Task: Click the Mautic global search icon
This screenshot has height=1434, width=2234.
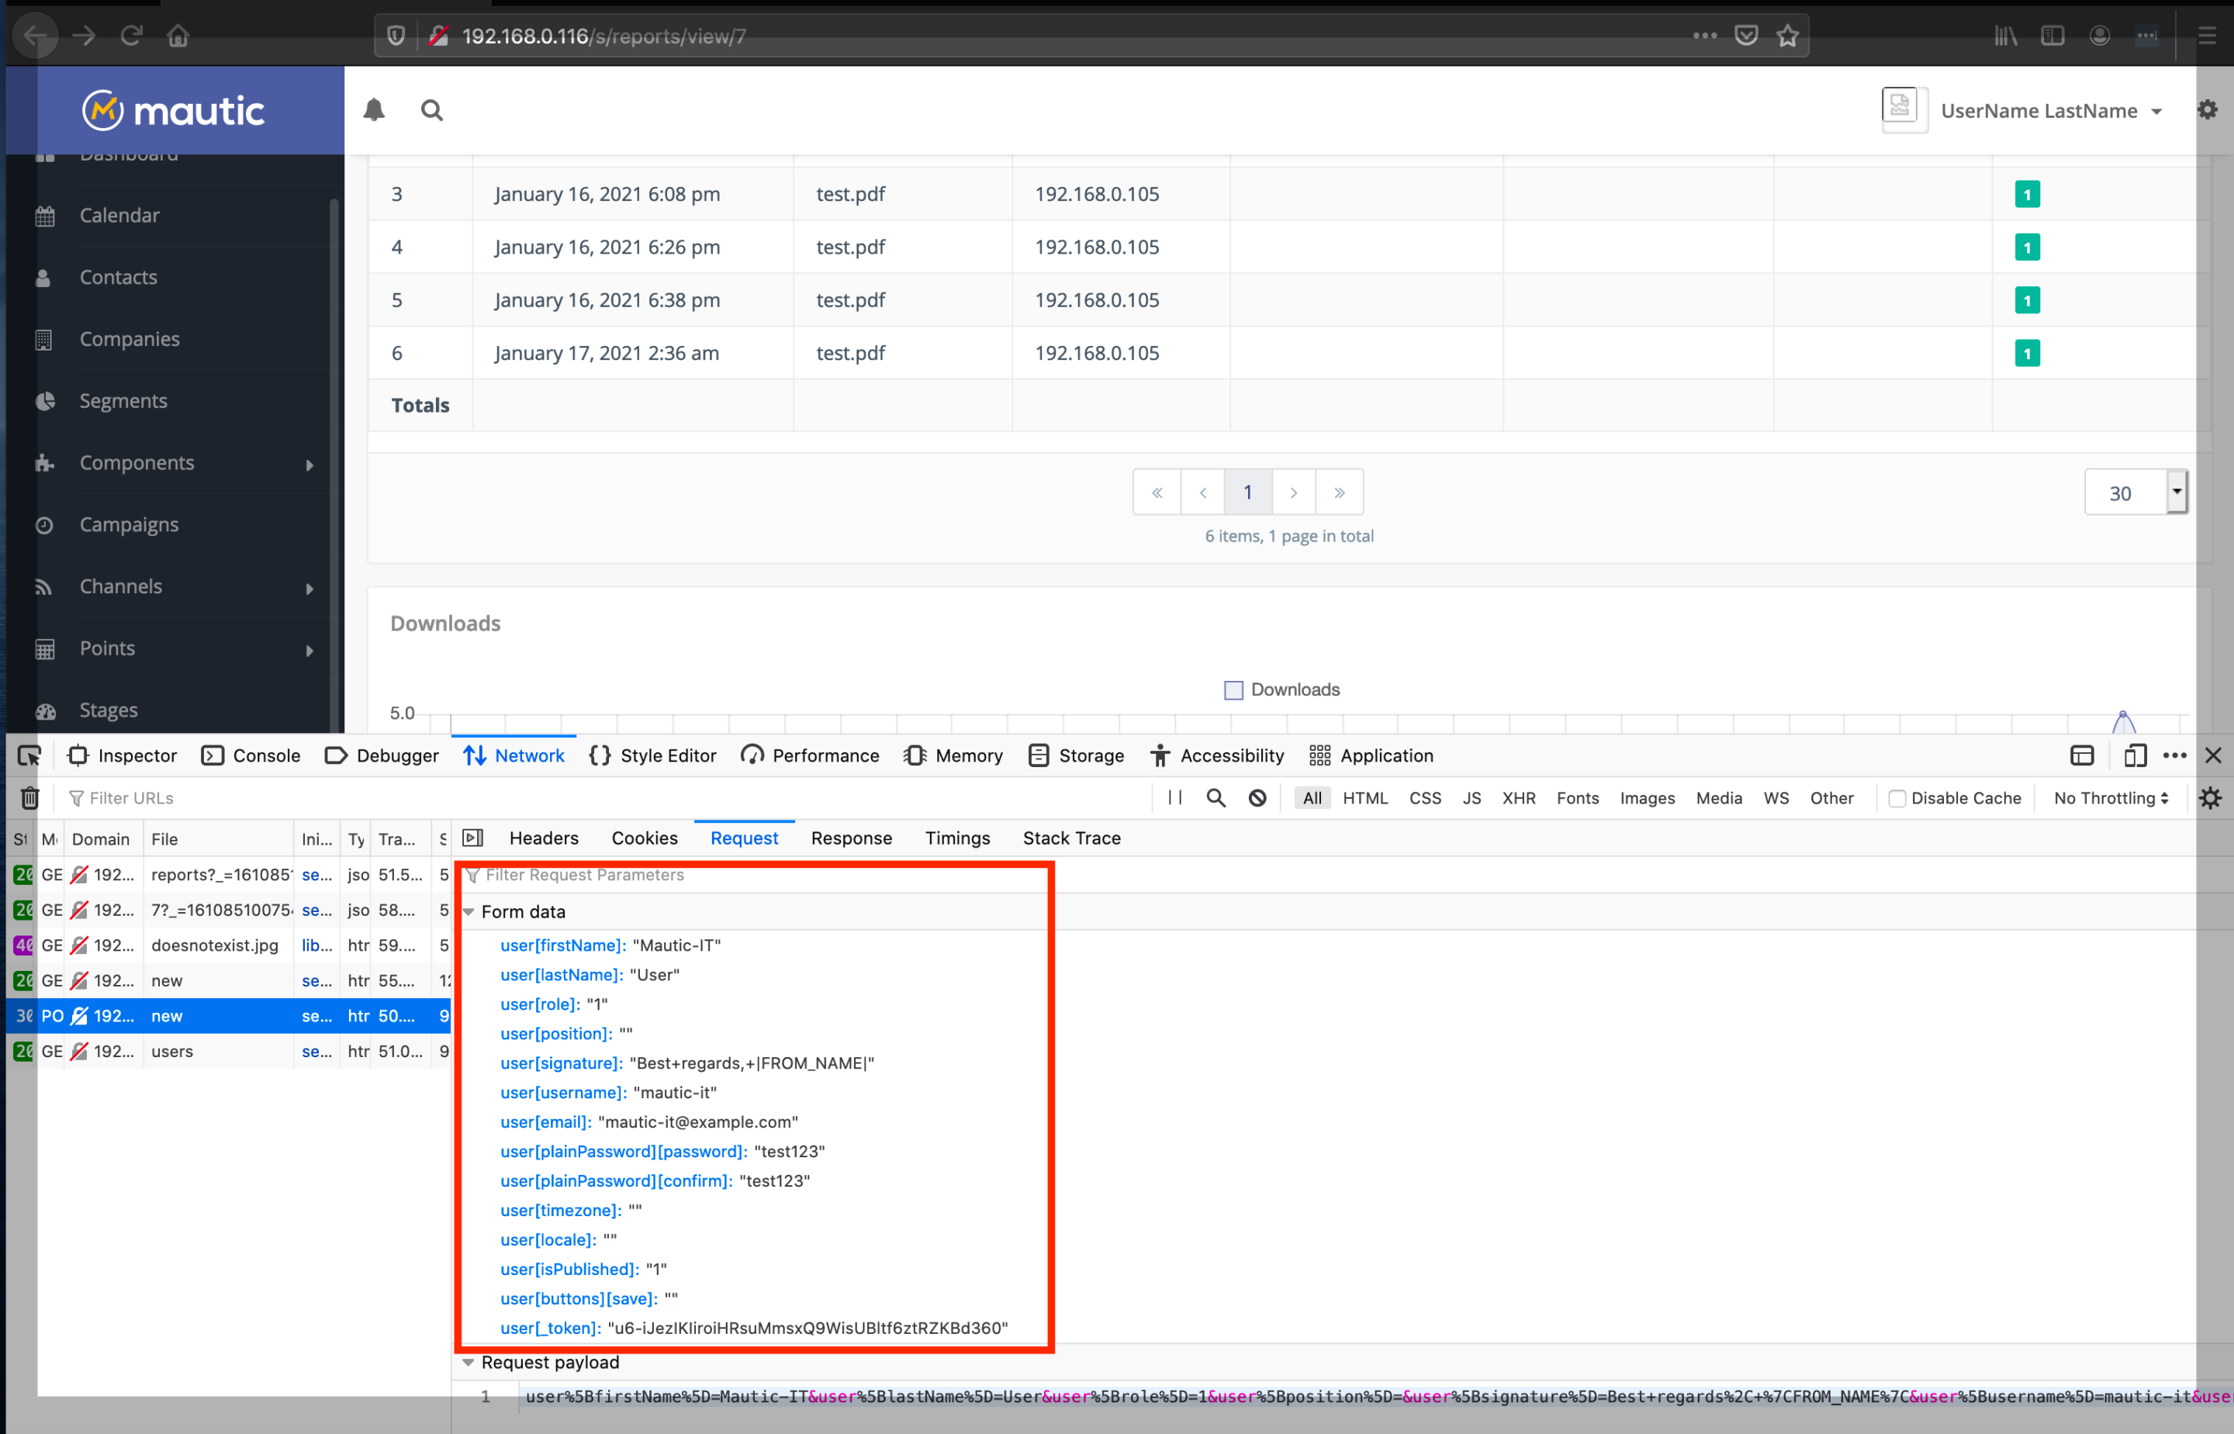Action: 431,110
